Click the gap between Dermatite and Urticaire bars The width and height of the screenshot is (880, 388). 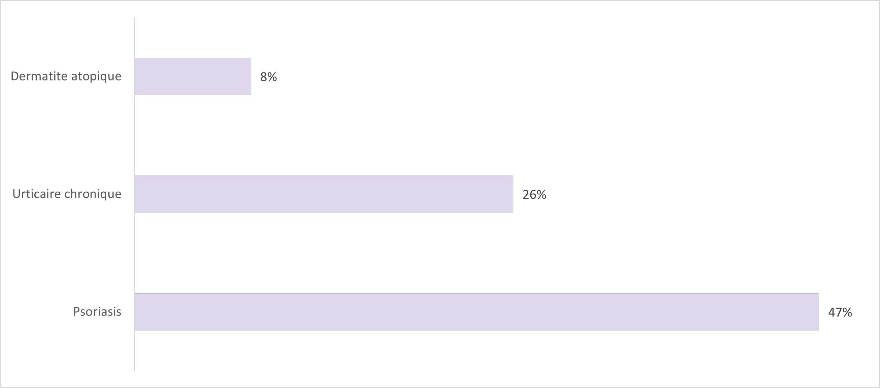324,135
